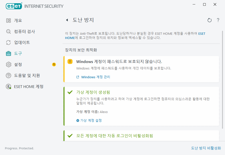Viewport: 225px width, 155px height.
Task: Click the gear icon beside 가상 계정 설정
Action: pyautogui.click(x=77, y=120)
